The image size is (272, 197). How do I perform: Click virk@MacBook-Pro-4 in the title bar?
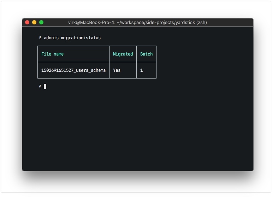click(90, 22)
